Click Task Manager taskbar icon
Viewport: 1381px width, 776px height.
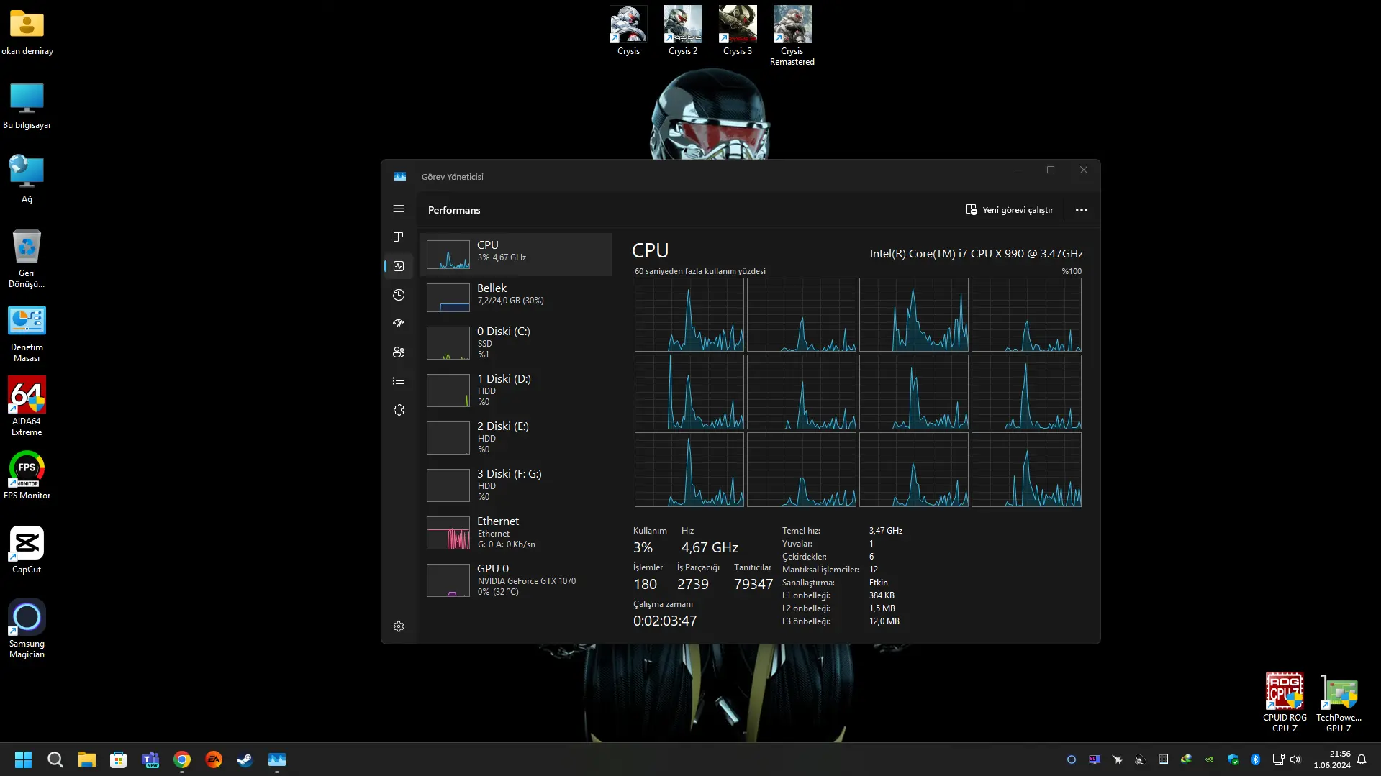pos(277,759)
